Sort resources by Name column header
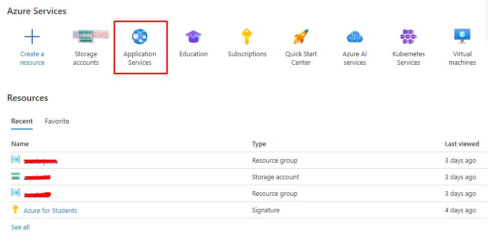488x243 pixels. tap(20, 144)
